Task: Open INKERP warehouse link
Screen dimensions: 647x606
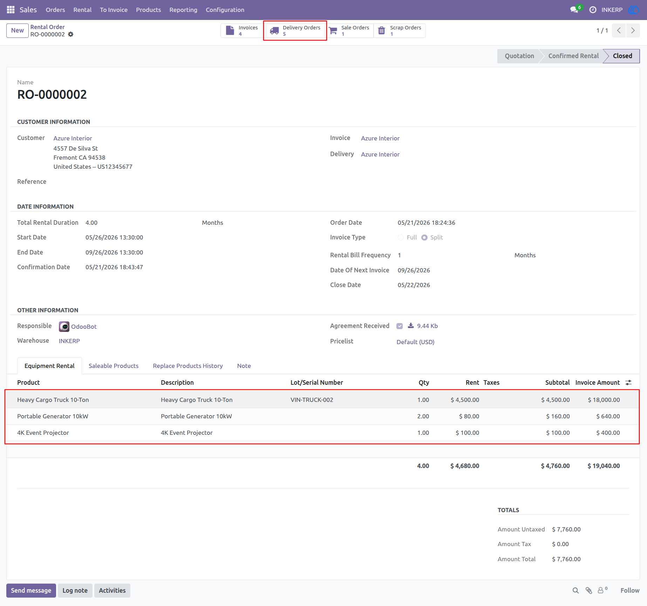Action: click(x=69, y=341)
